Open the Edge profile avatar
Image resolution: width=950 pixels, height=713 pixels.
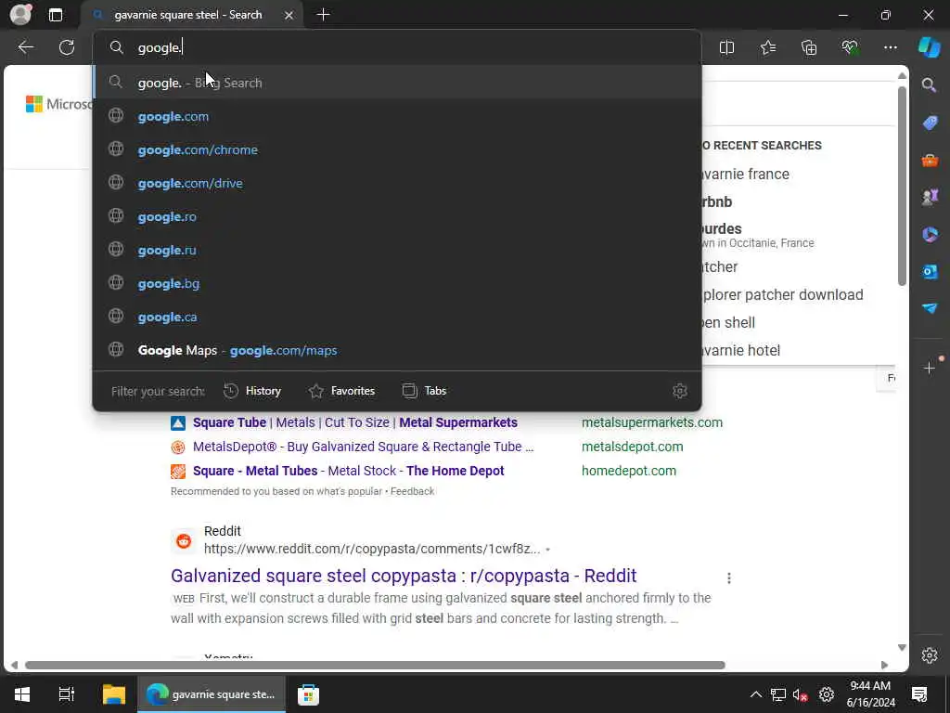point(20,15)
